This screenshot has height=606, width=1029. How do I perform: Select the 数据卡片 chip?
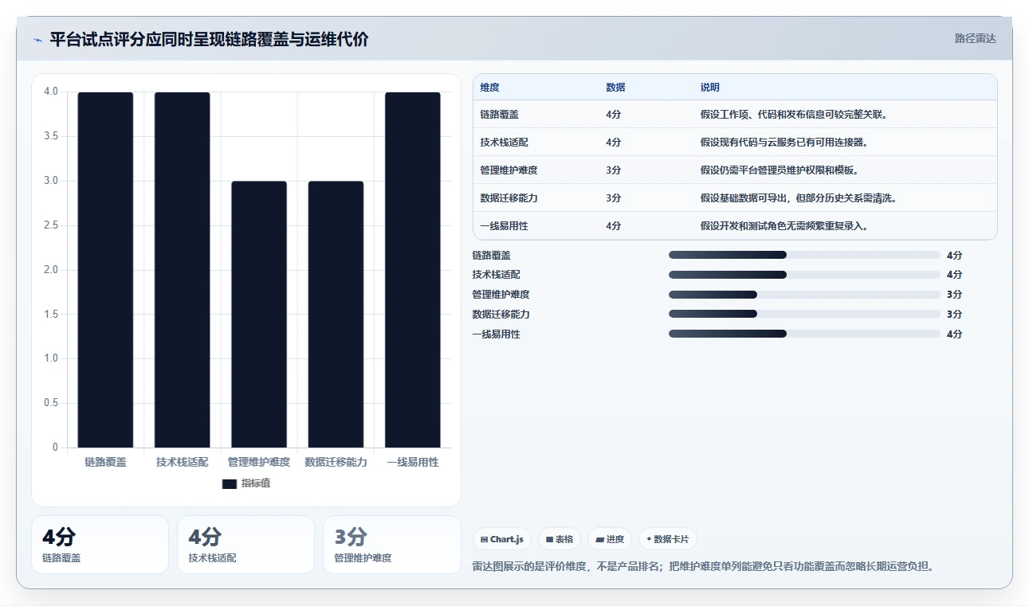[x=668, y=539]
